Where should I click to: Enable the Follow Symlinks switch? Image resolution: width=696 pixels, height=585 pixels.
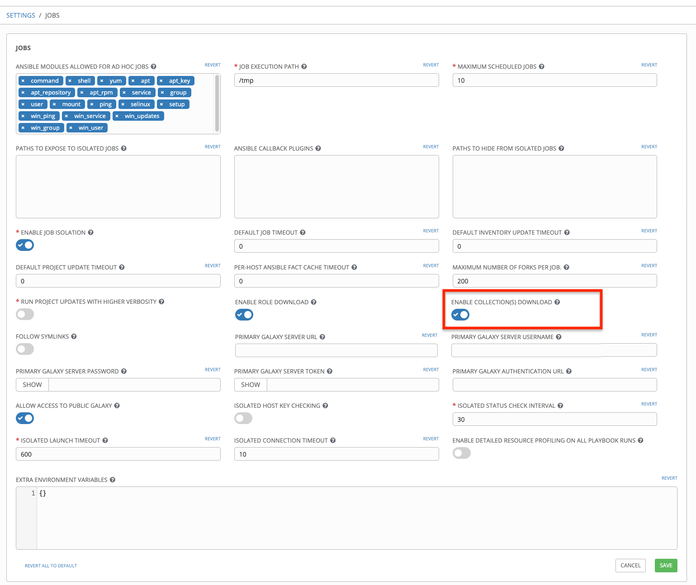click(25, 349)
